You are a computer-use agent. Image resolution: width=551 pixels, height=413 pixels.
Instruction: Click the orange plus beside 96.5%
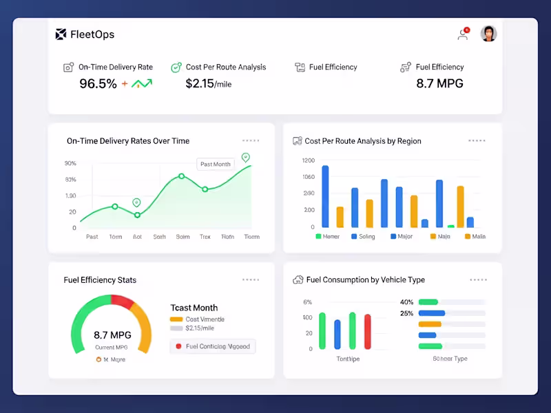pyautogui.click(x=125, y=83)
